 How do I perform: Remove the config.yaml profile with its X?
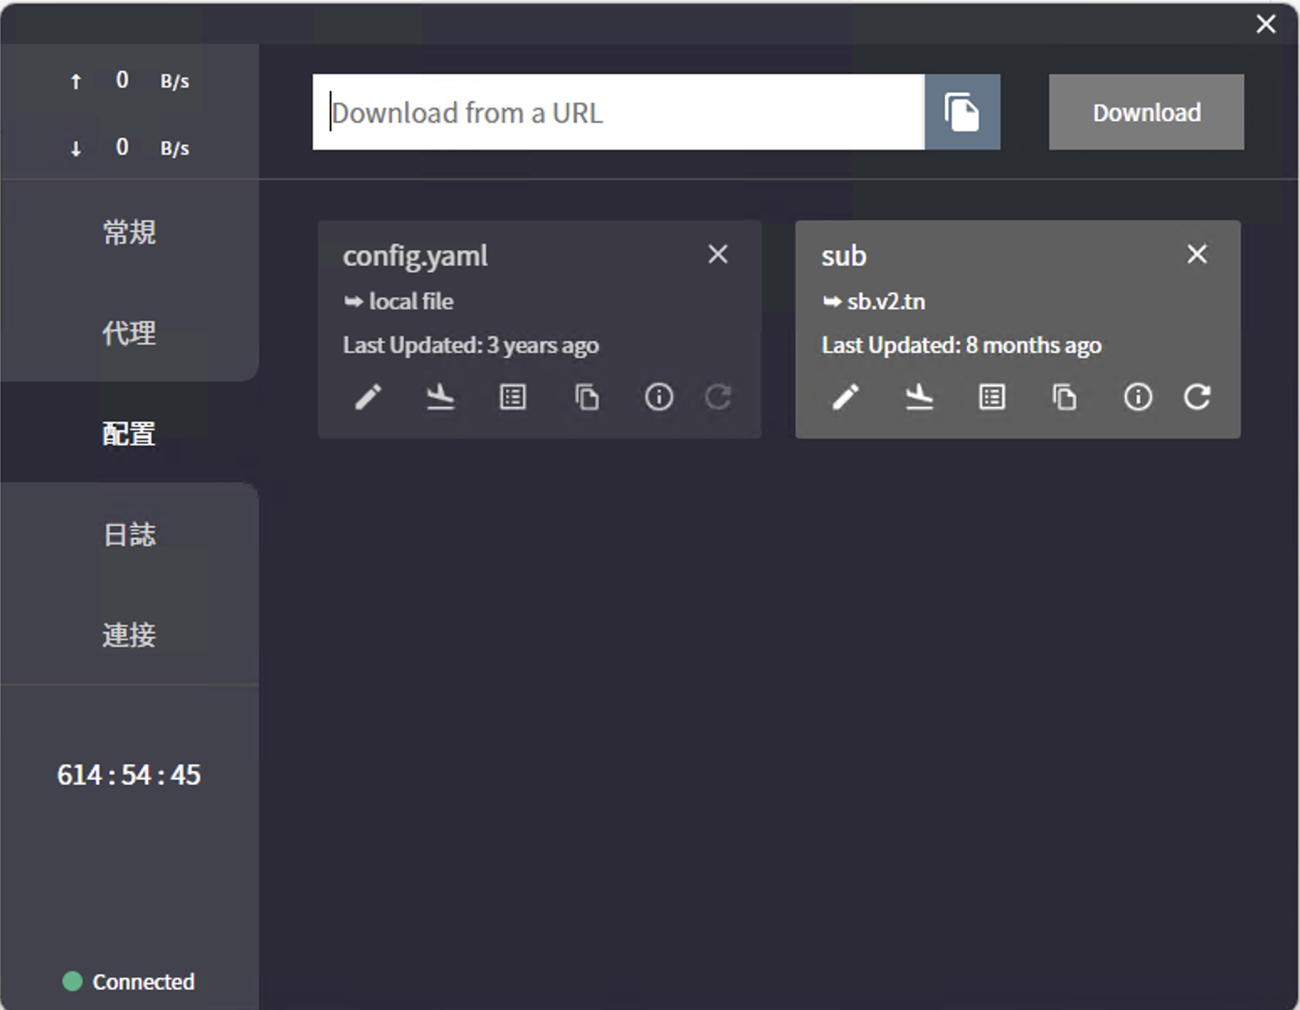[x=717, y=255]
